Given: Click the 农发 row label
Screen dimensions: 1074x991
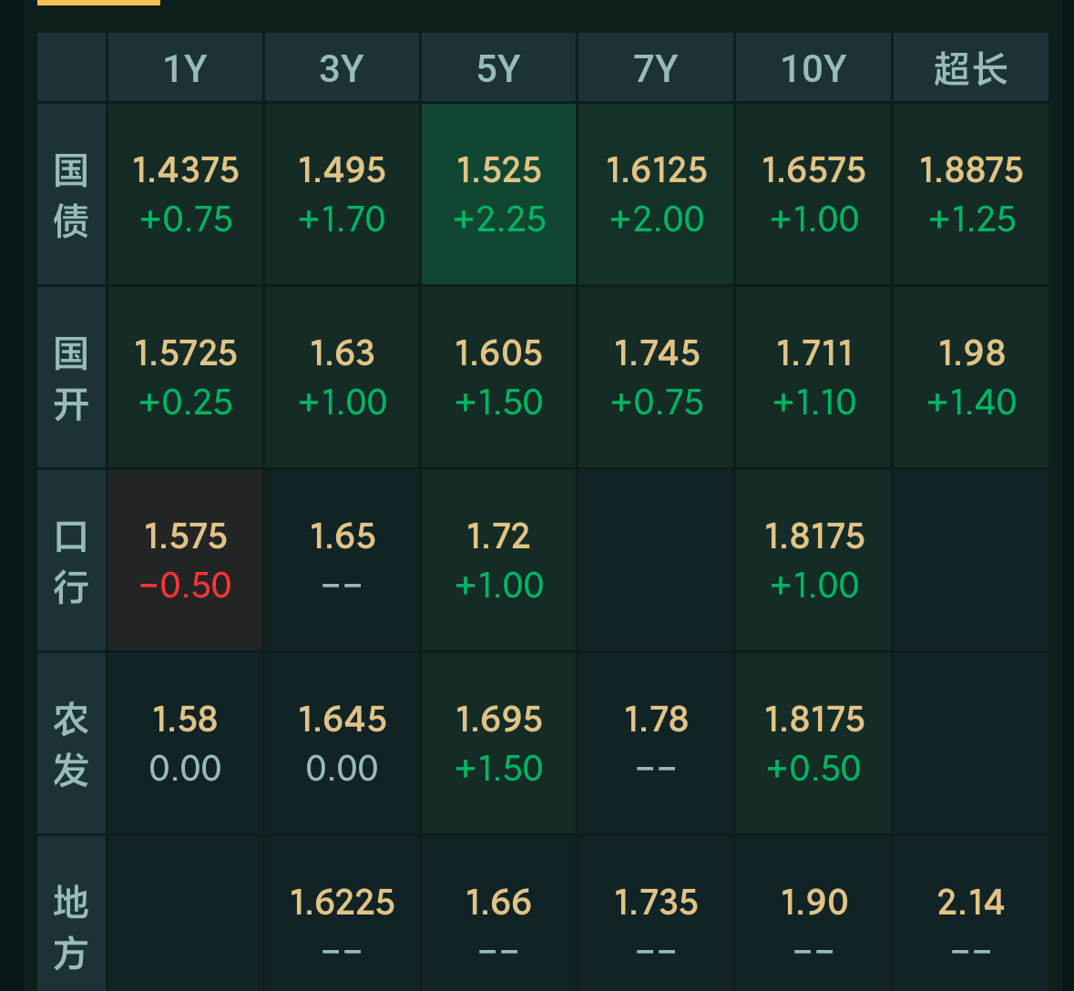Looking at the screenshot, I should pyautogui.click(x=70, y=742).
